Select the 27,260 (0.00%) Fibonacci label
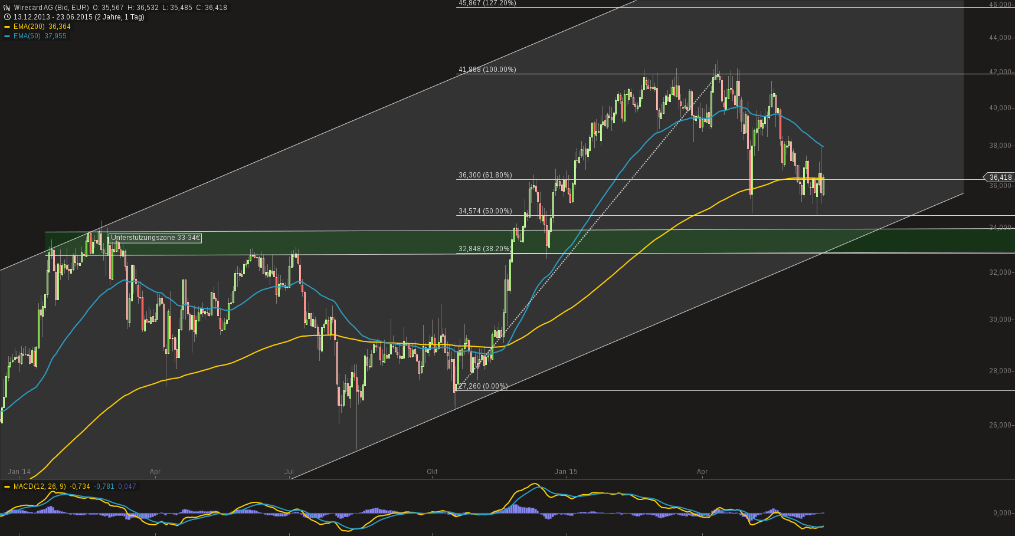The width and height of the screenshot is (1015, 536). (483, 386)
